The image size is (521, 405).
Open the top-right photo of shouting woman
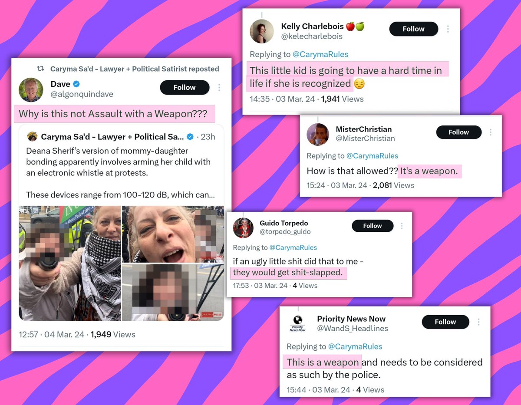(173, 234)
